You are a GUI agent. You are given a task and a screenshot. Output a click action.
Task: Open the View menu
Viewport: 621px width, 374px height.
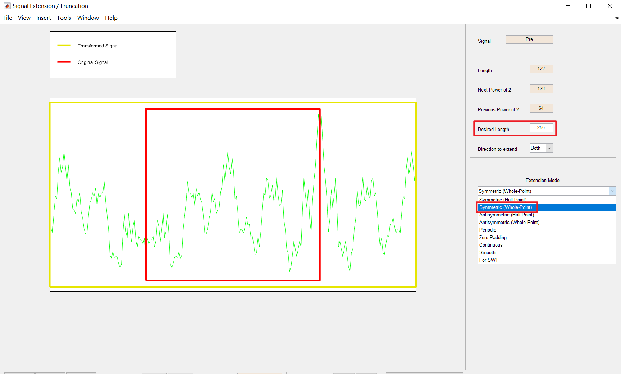click(x=24, y=18)
